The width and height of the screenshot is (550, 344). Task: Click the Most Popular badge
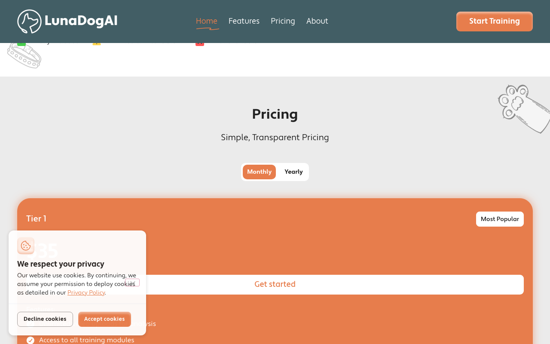tap(500, 219)
